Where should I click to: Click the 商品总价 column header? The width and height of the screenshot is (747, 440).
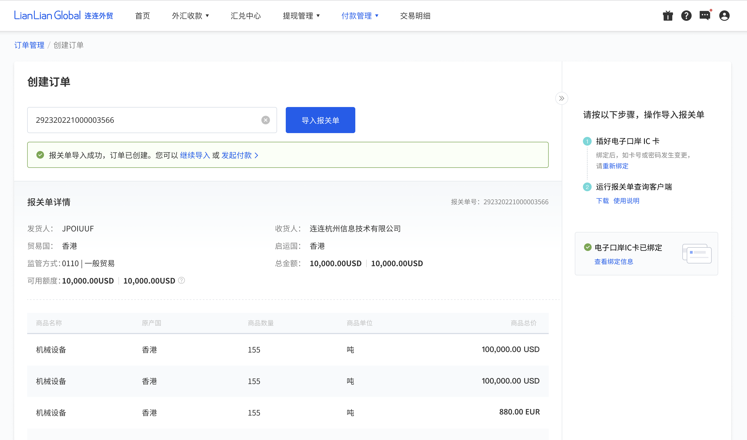click(x=523, y=323)
